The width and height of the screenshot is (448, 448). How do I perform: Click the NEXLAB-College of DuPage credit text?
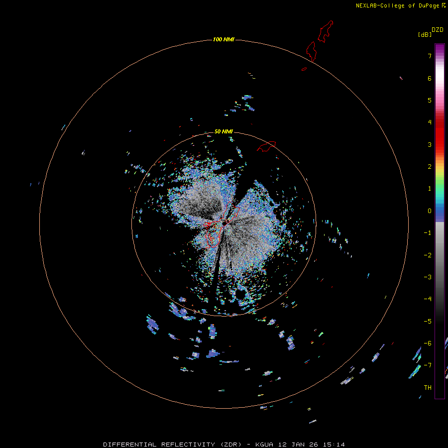(x=400, y=5)
